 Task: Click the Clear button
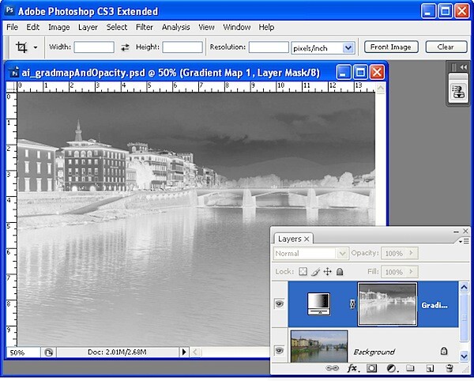(446, 47)
